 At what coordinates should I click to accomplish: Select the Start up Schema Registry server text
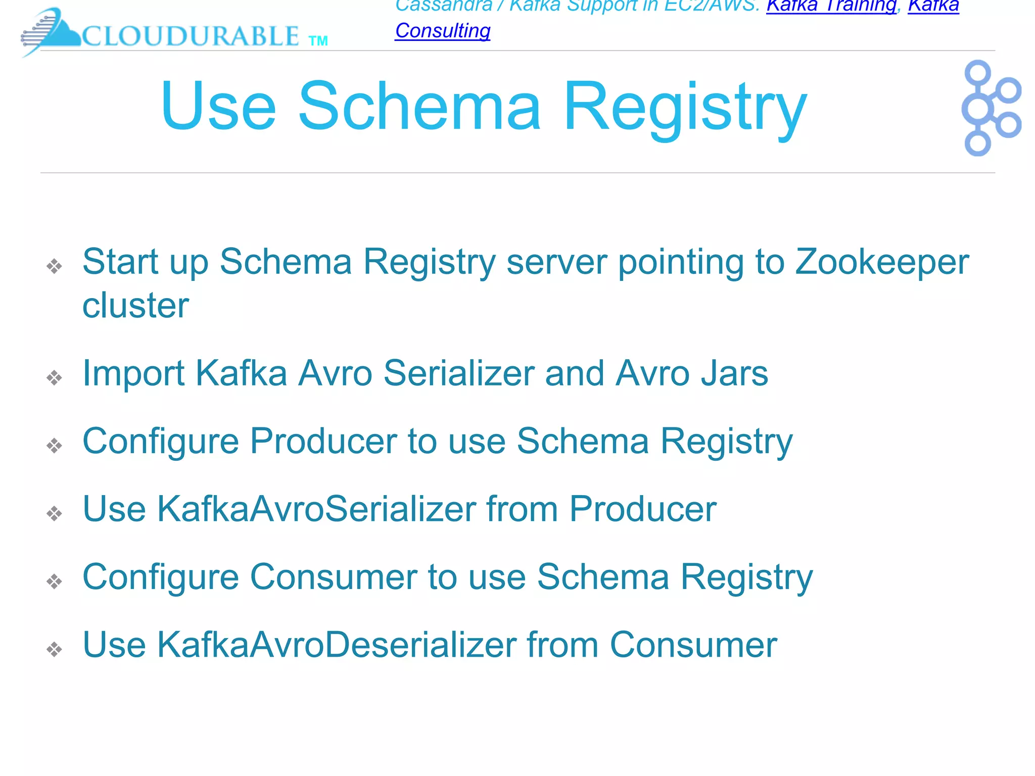click(526, 283)
